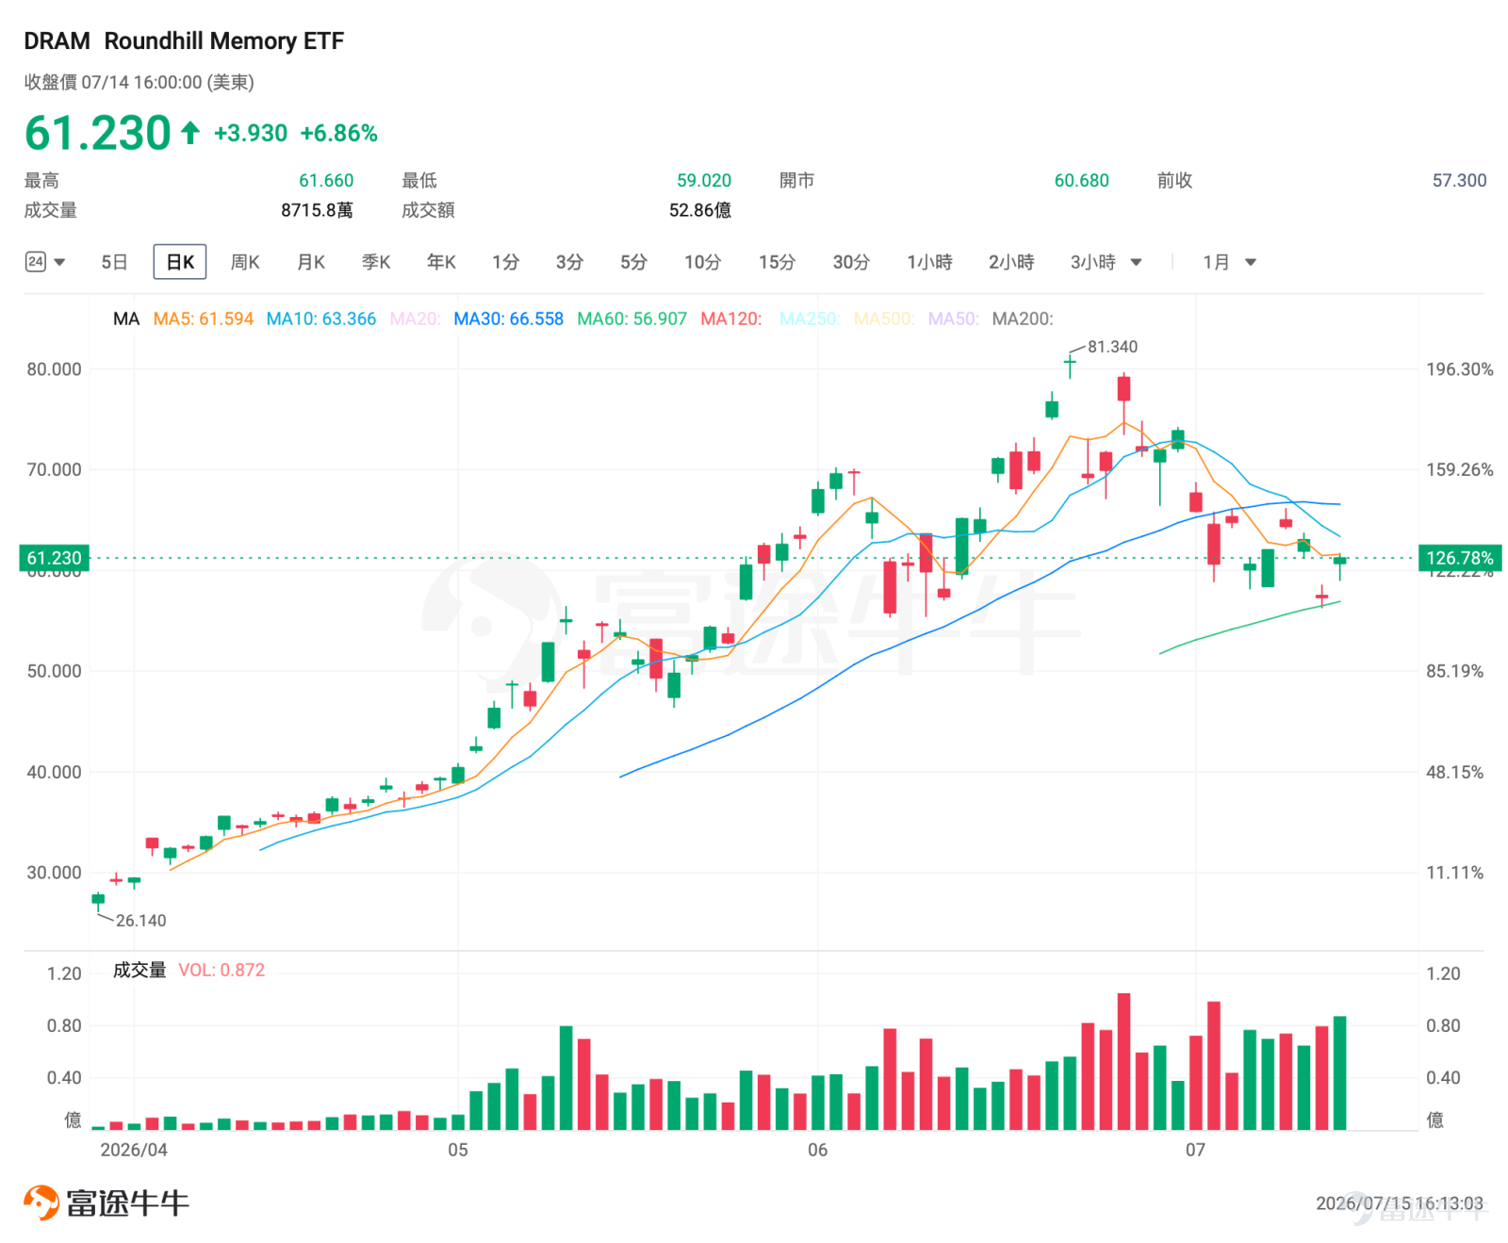Click the 26.140 low price marker
The width and height of the screenshot is (1508, 1243).
140,921
